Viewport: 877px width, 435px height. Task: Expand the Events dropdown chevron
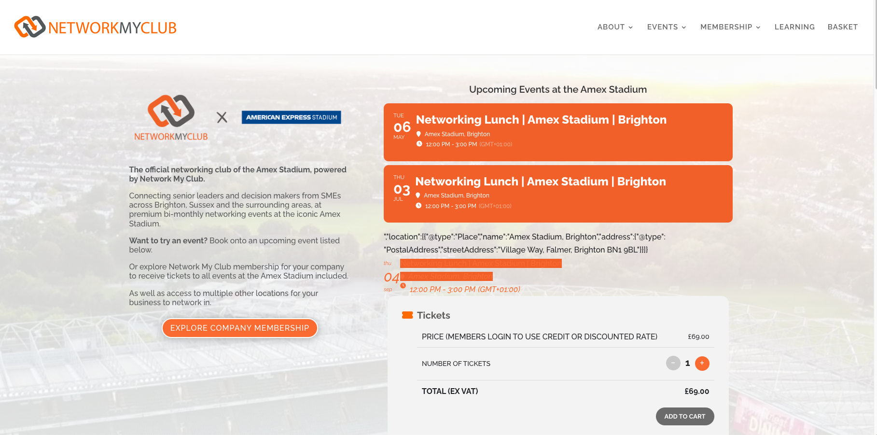click(x=684, y=28)
